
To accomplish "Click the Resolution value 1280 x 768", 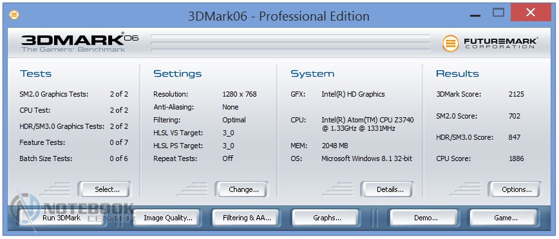I will [239, 94].
